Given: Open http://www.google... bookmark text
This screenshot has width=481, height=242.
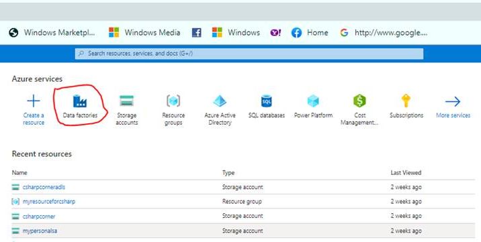Looking at the screenshot, I should (x=391, y=32).
